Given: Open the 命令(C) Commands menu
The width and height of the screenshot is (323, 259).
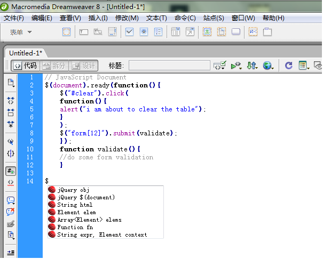Looking at the screenshot, I should 185,18.
